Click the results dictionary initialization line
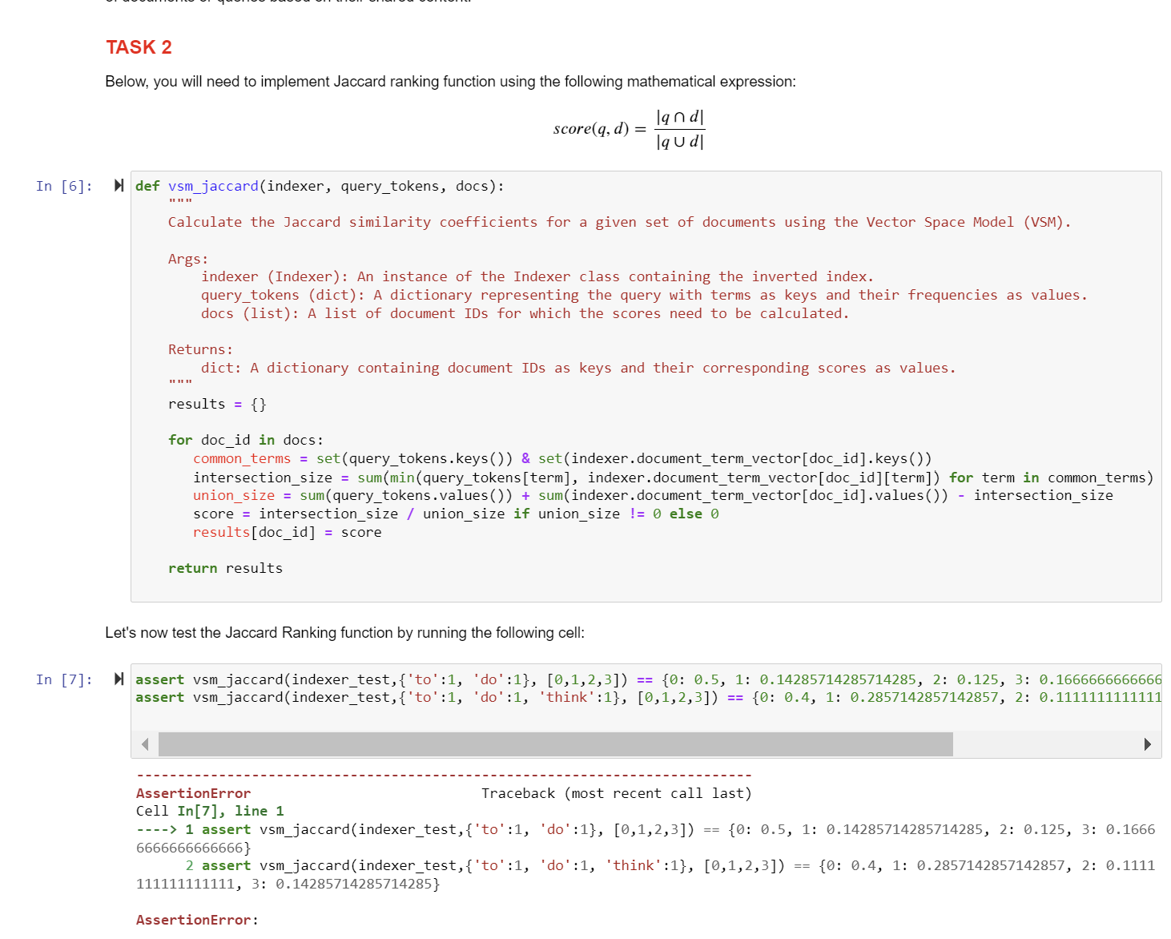Image resolution: width=1171 pixels, height=939 pixels. pyautogui.click(x=216, y=404)
